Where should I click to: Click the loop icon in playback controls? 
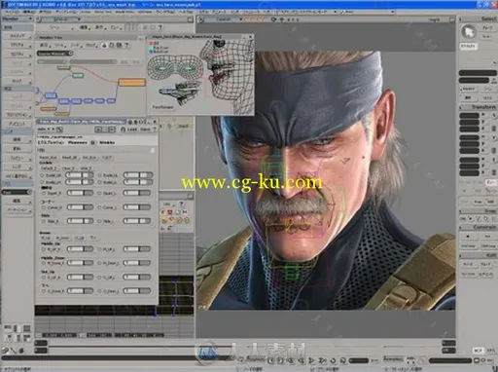pos(333,360)
